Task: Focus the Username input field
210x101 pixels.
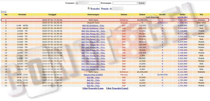Action: [88, 3]
